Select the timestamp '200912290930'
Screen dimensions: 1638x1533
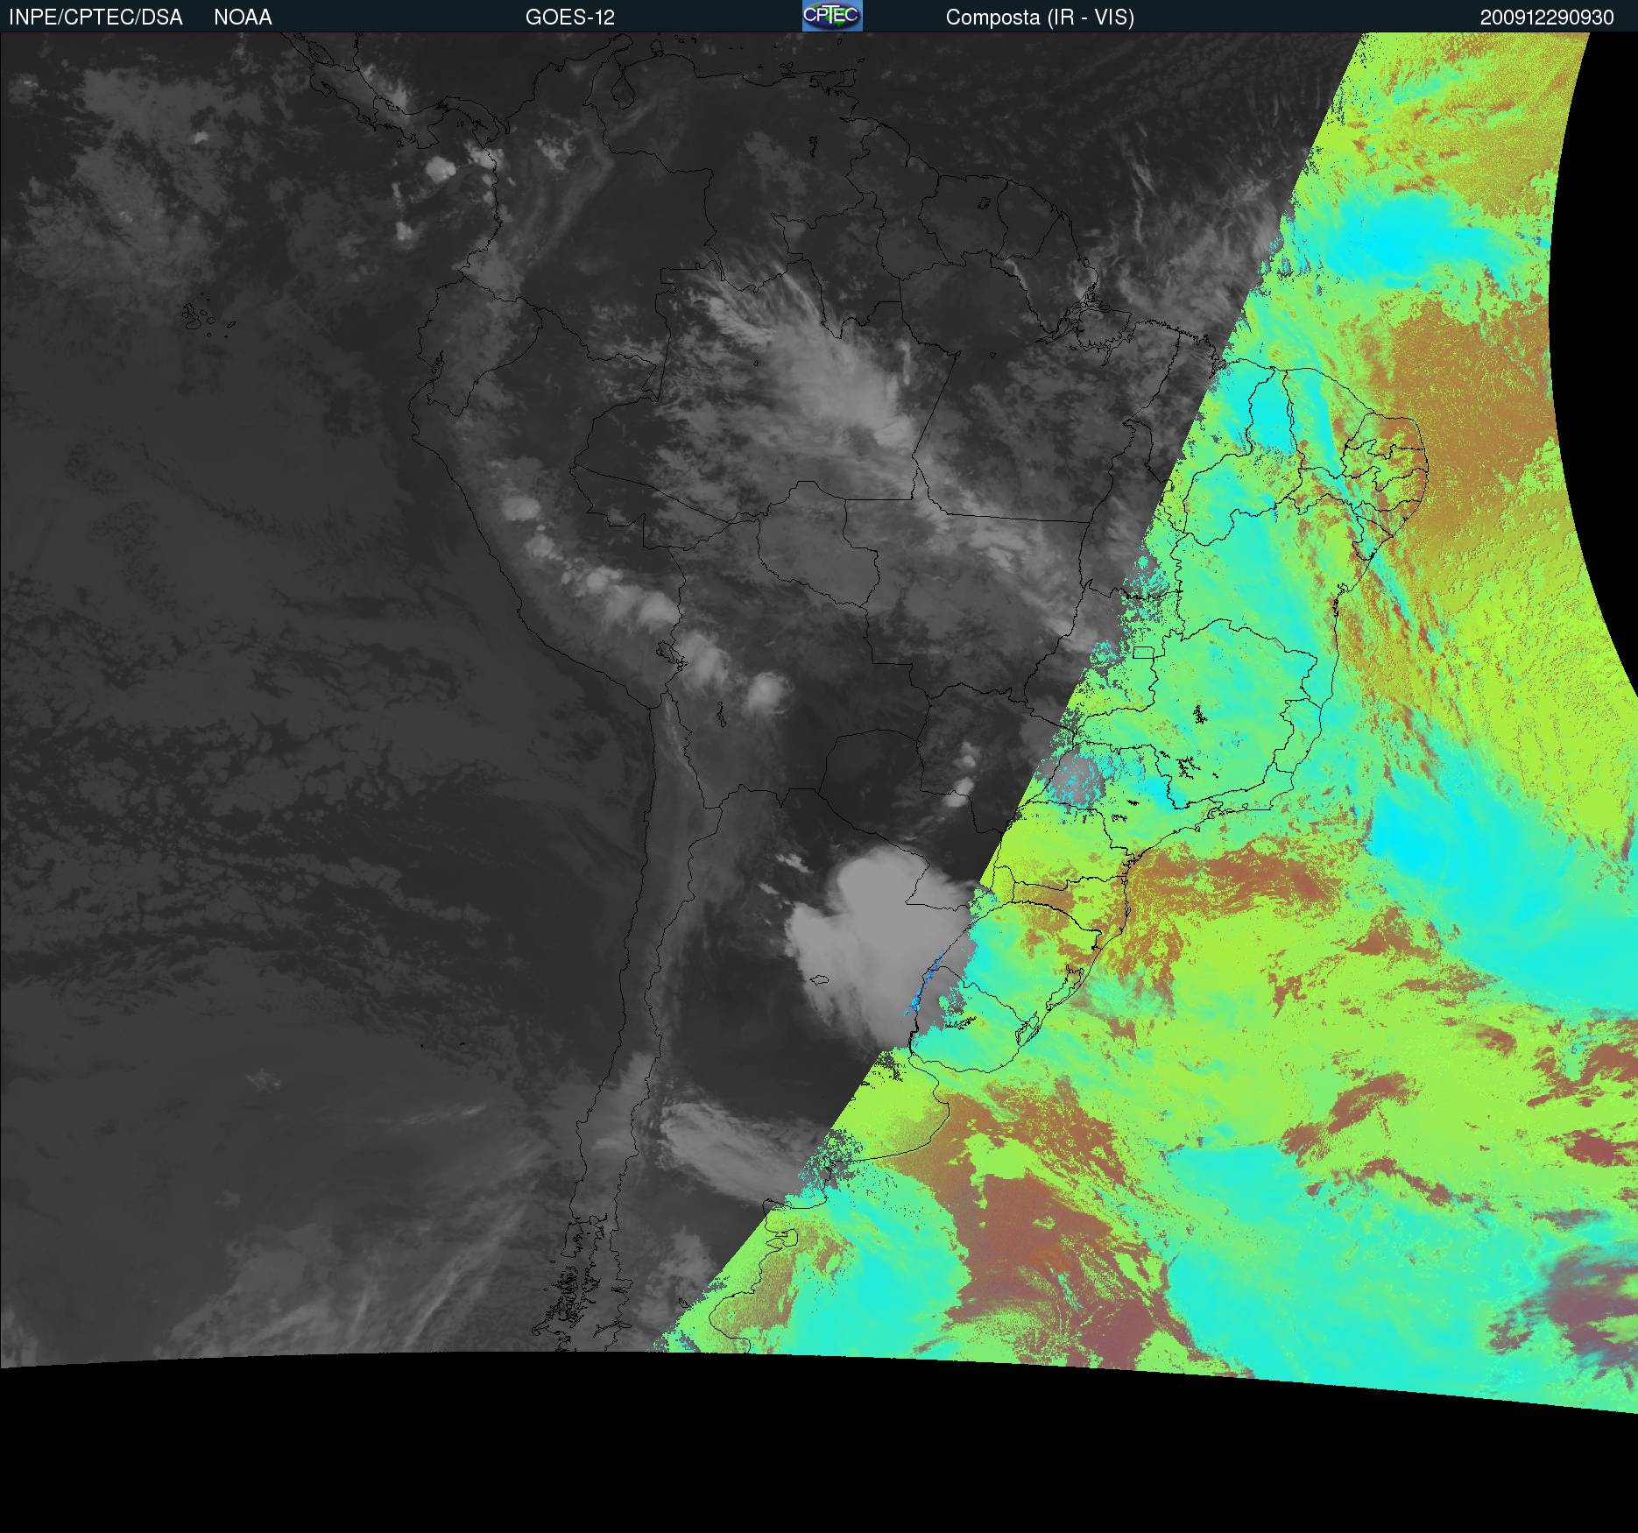pyautogui.click(x=1547, y=18)
